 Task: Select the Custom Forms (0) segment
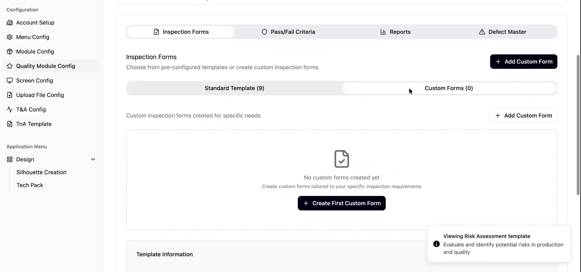click(x=449, y=88)
